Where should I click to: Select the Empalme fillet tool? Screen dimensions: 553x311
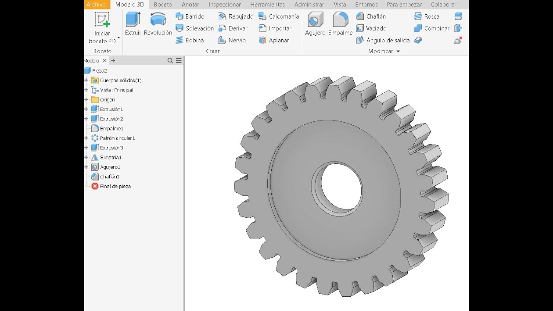[340, 24]
